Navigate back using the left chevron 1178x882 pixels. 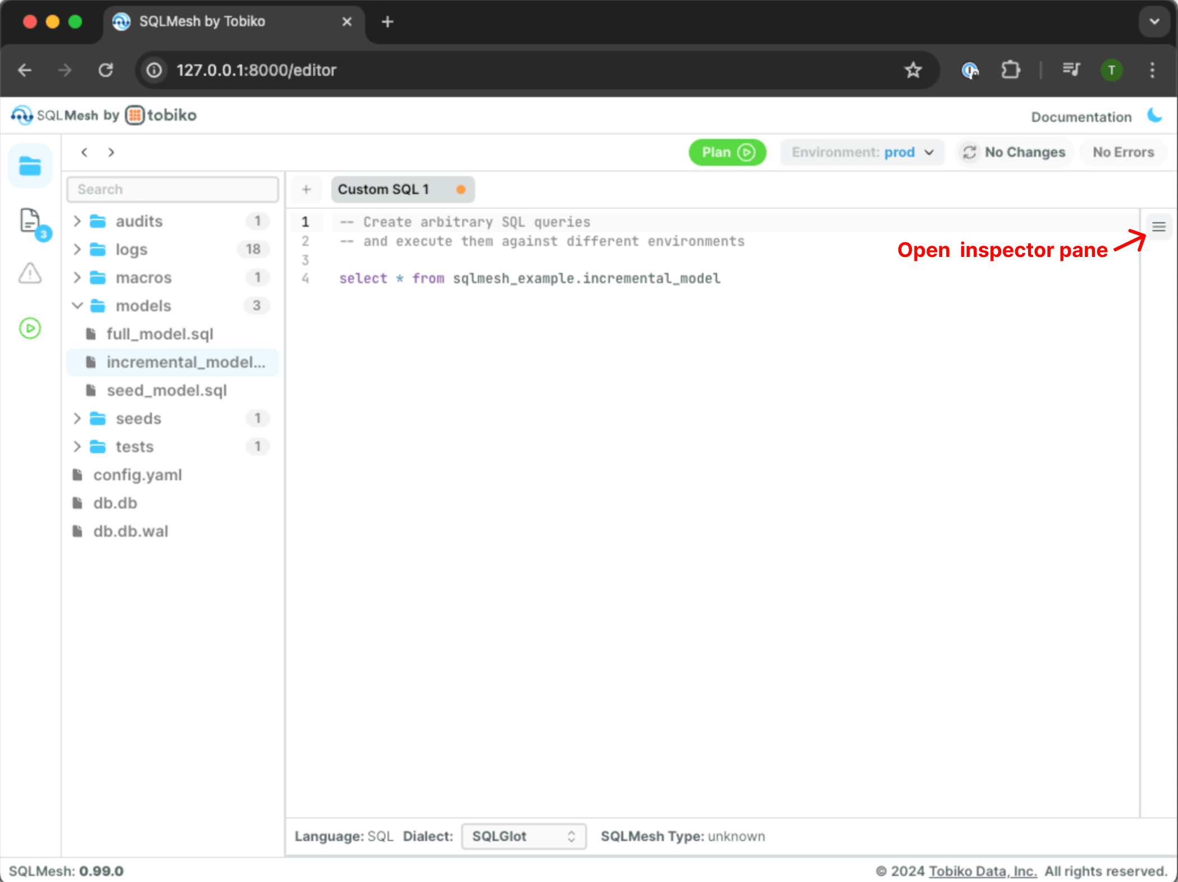[84, 153]
